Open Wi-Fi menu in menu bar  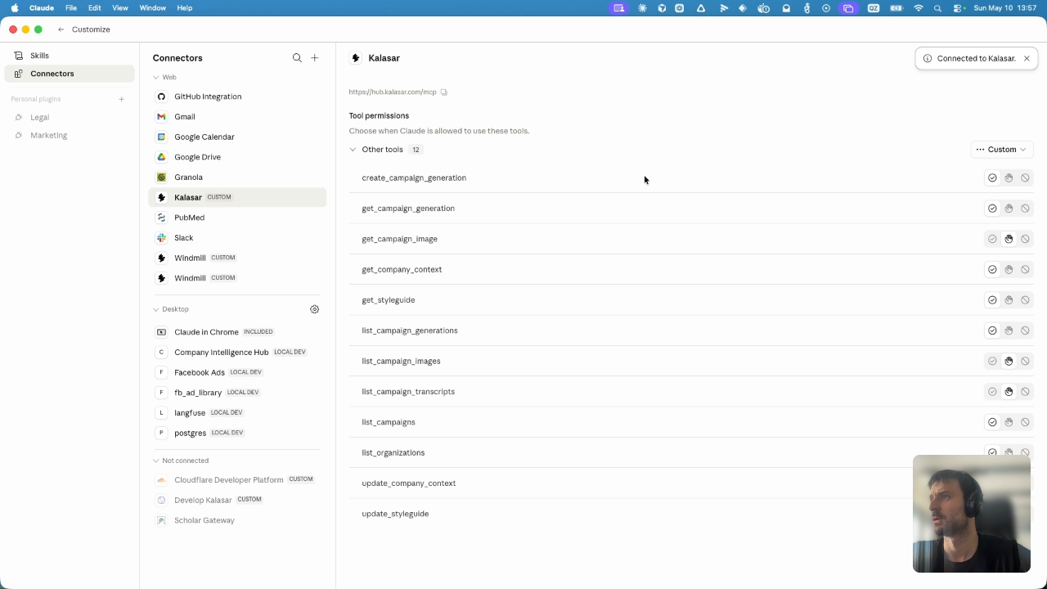[919, 8]
